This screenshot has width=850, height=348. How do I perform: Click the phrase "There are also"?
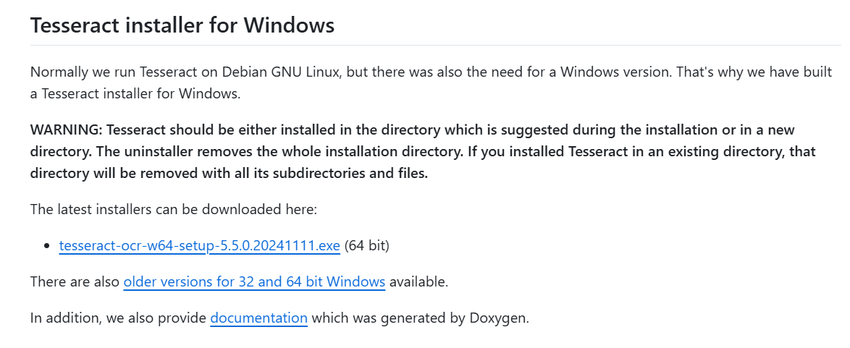[x=75, y=282]
